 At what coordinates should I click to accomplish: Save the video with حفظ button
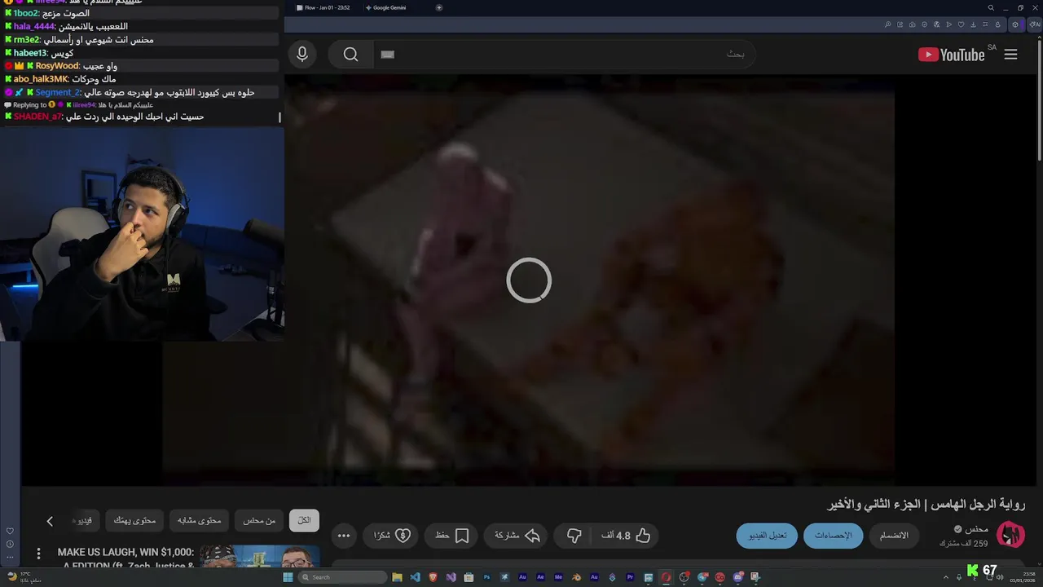[452, 536]
